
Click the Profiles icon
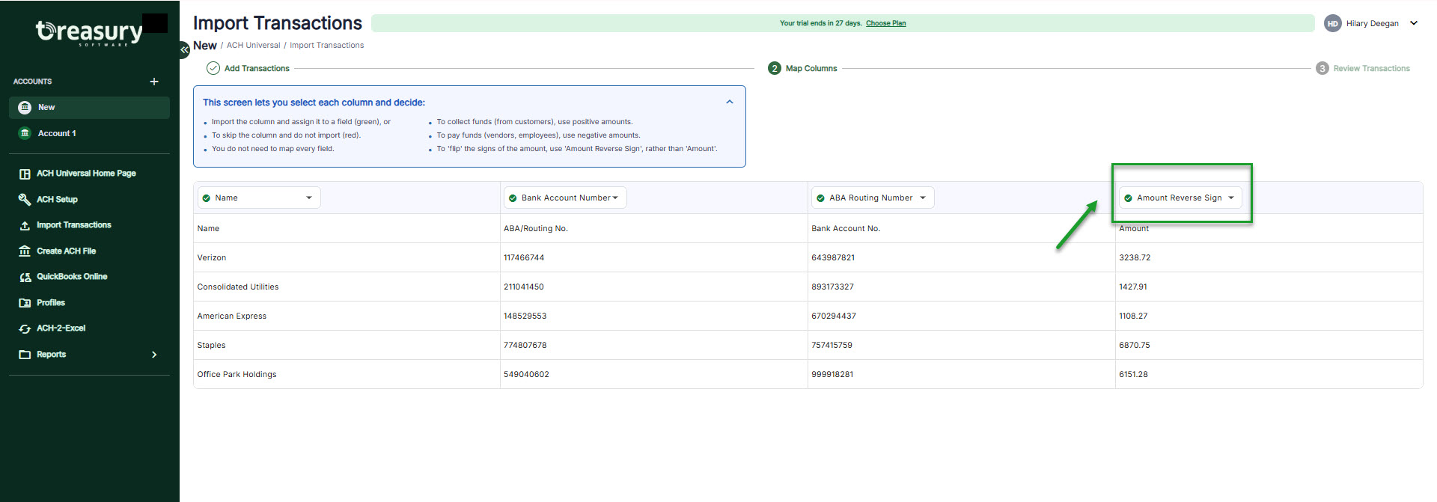tap(25, 303)
